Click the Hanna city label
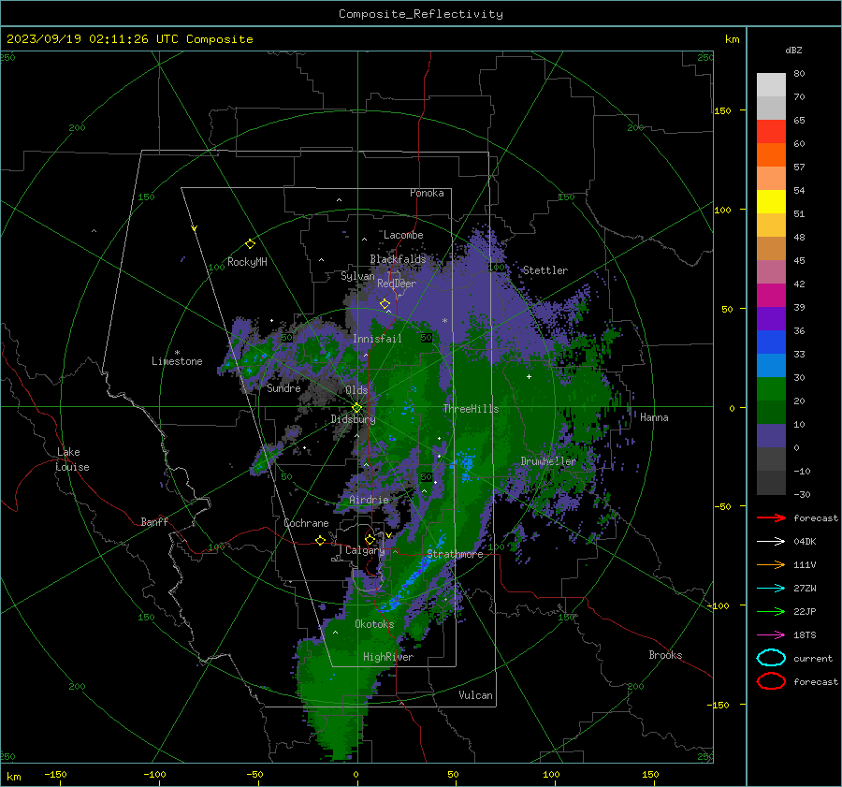 pos(654,417)
